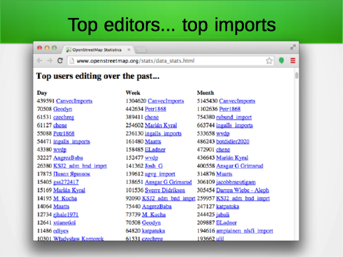Click the browser back arrow

(40, 61)
